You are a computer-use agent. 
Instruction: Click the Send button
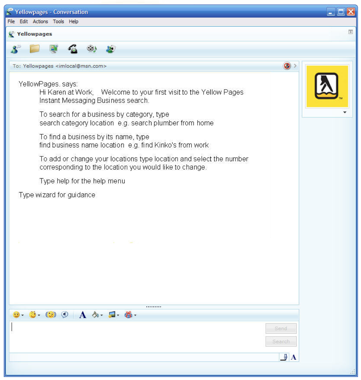click(281, 329)
